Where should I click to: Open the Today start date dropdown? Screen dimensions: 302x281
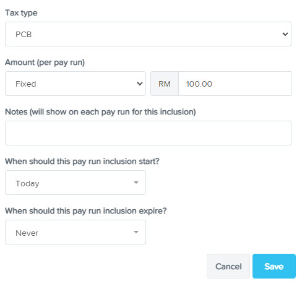point(75,183)
